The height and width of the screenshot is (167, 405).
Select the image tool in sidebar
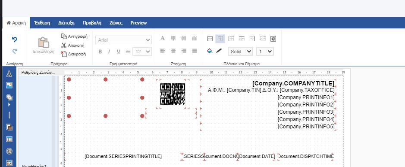point(9,85)
